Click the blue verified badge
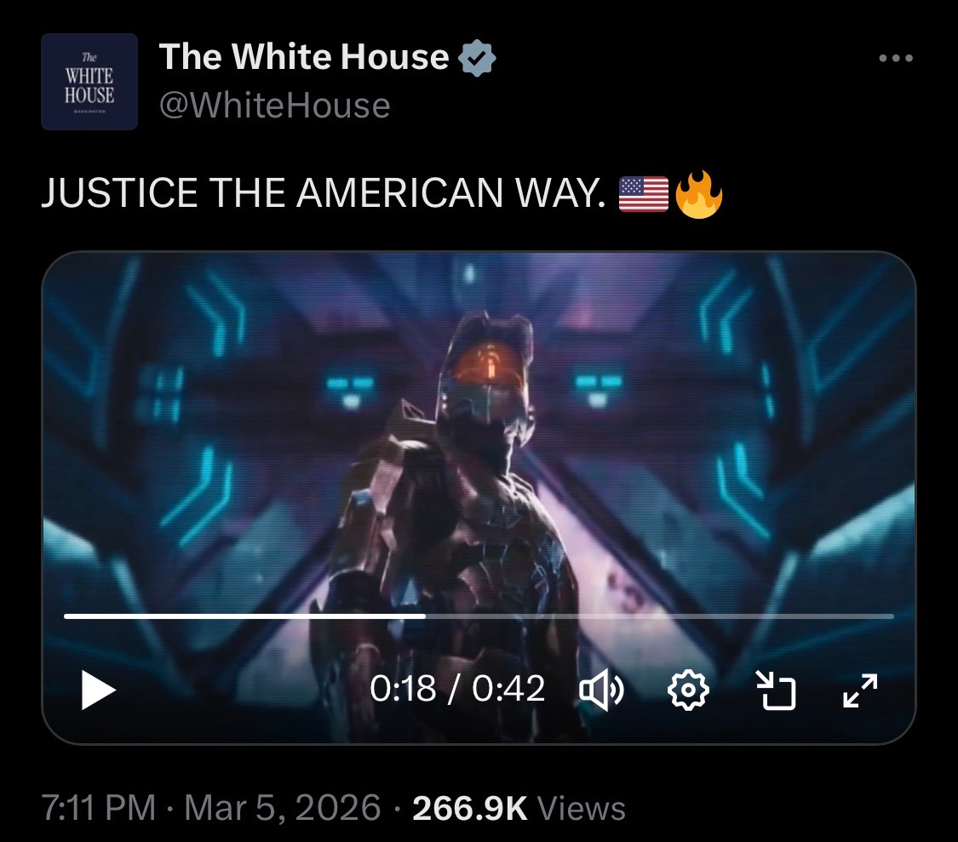 pyautogui.click(x=477, y=58)
